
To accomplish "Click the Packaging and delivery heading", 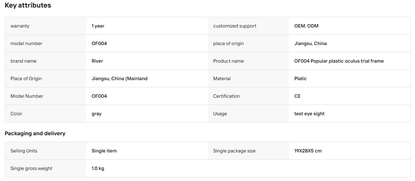I will click(35, 133).
